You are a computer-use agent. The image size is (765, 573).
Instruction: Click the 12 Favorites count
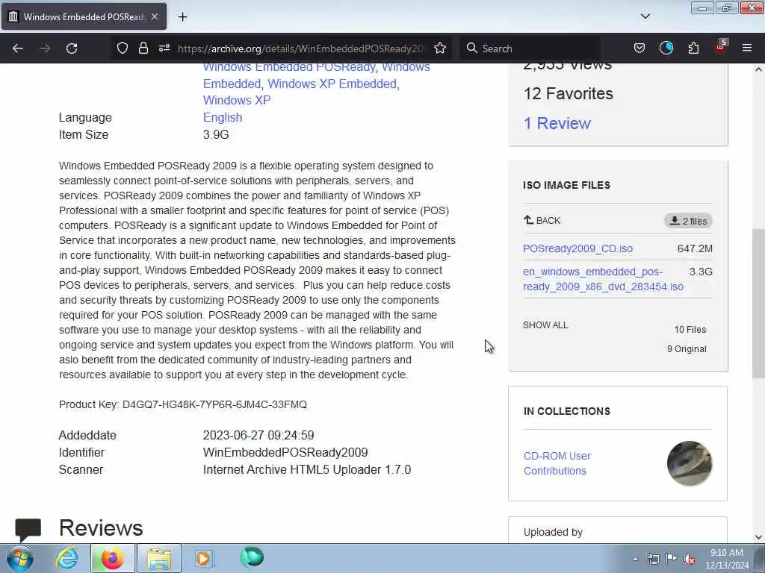[569, 93]
